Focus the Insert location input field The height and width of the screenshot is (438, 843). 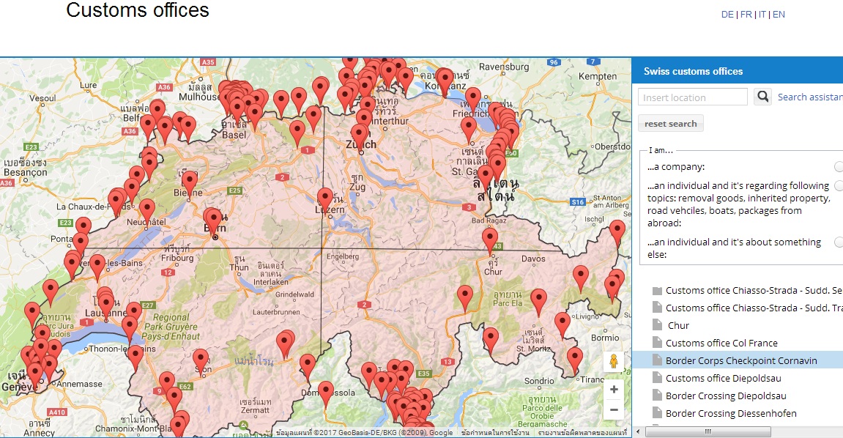(x=692, y=97)
